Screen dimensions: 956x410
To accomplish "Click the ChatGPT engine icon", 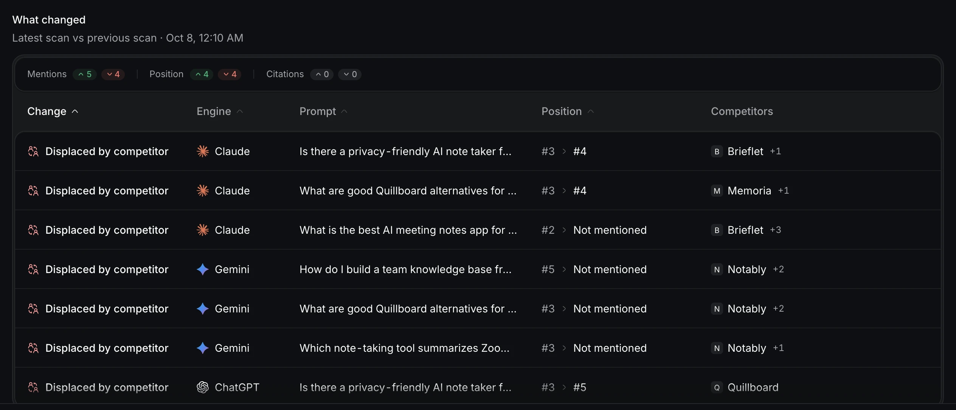I will pyautogui.click(x=203, y=387).
